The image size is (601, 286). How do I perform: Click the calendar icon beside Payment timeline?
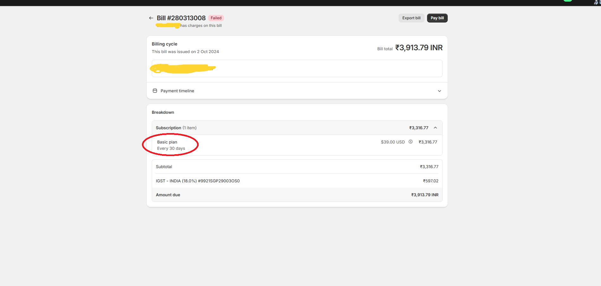point(155,91)
